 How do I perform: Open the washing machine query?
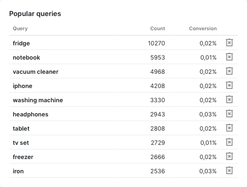click(38, 100)
